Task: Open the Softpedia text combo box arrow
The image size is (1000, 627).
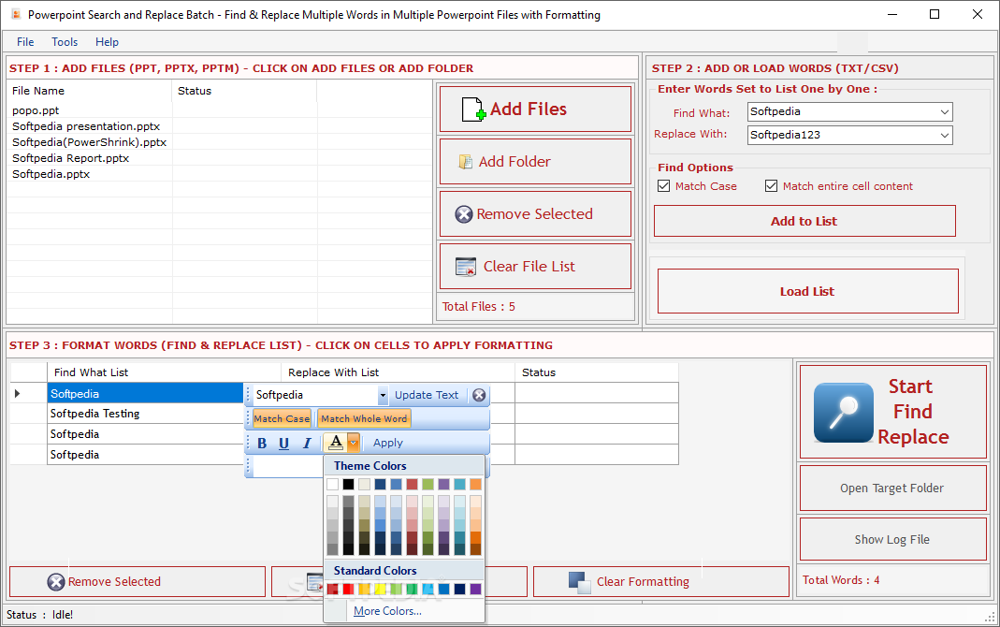Action: coord(383,396)
